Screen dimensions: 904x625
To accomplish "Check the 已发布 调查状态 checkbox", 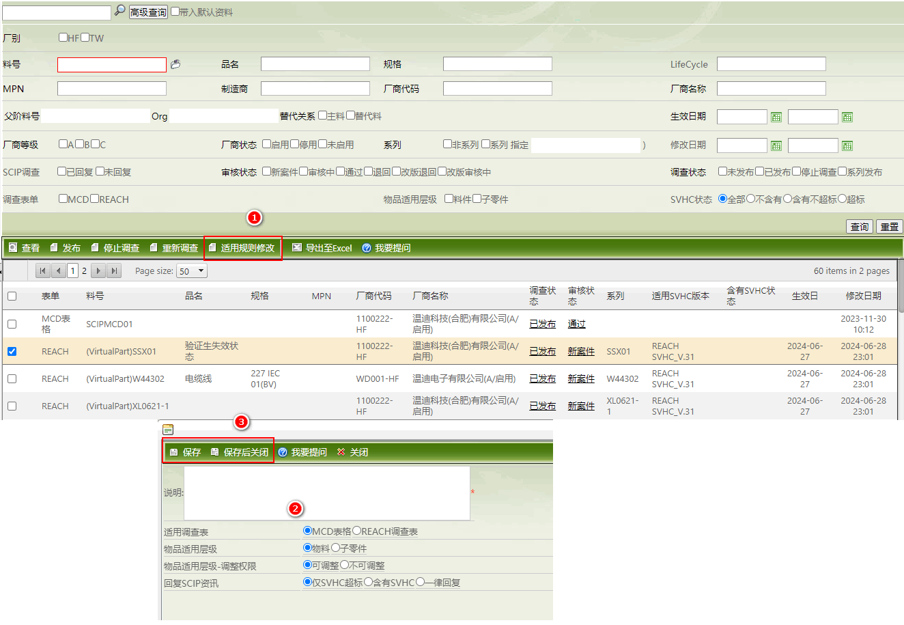I will click(759, 171).
